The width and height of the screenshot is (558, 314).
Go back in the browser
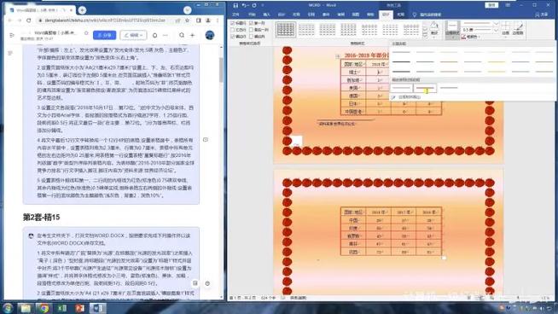coord(9,20)
